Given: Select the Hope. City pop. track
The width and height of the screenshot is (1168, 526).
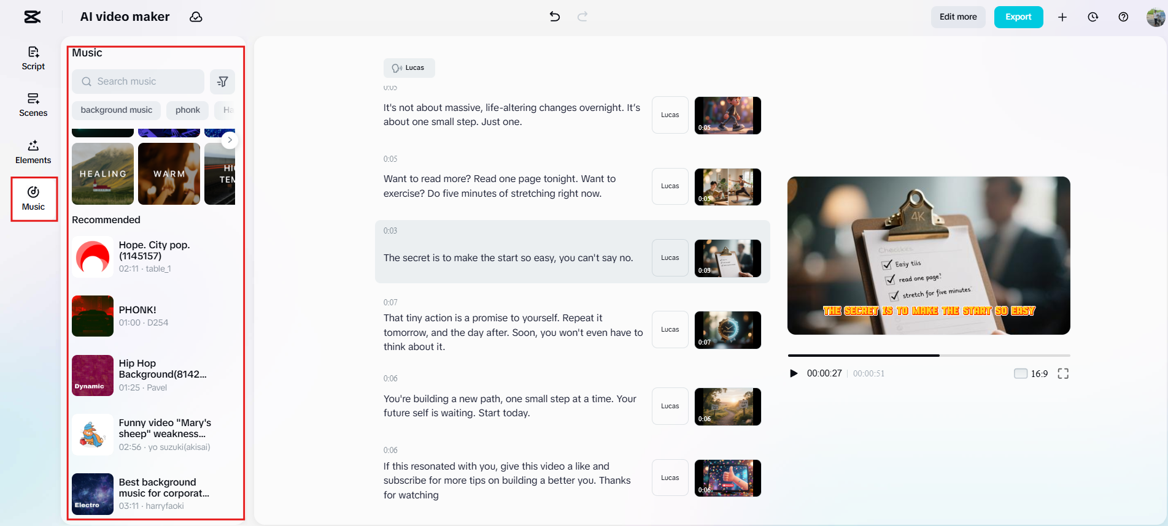Looking at the screenshot, I should (x=153, y=257).
